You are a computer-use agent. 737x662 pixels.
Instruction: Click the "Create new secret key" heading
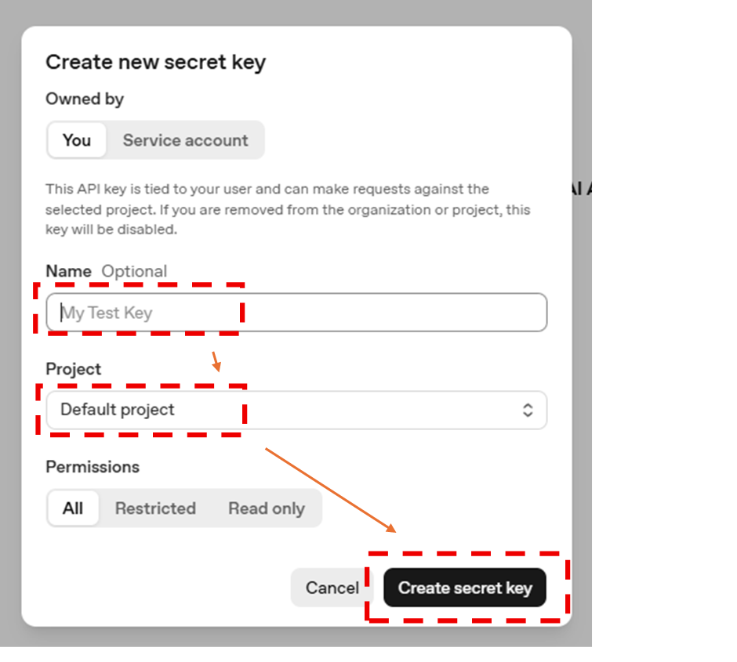pyautogui.click(x=155, y=62)
